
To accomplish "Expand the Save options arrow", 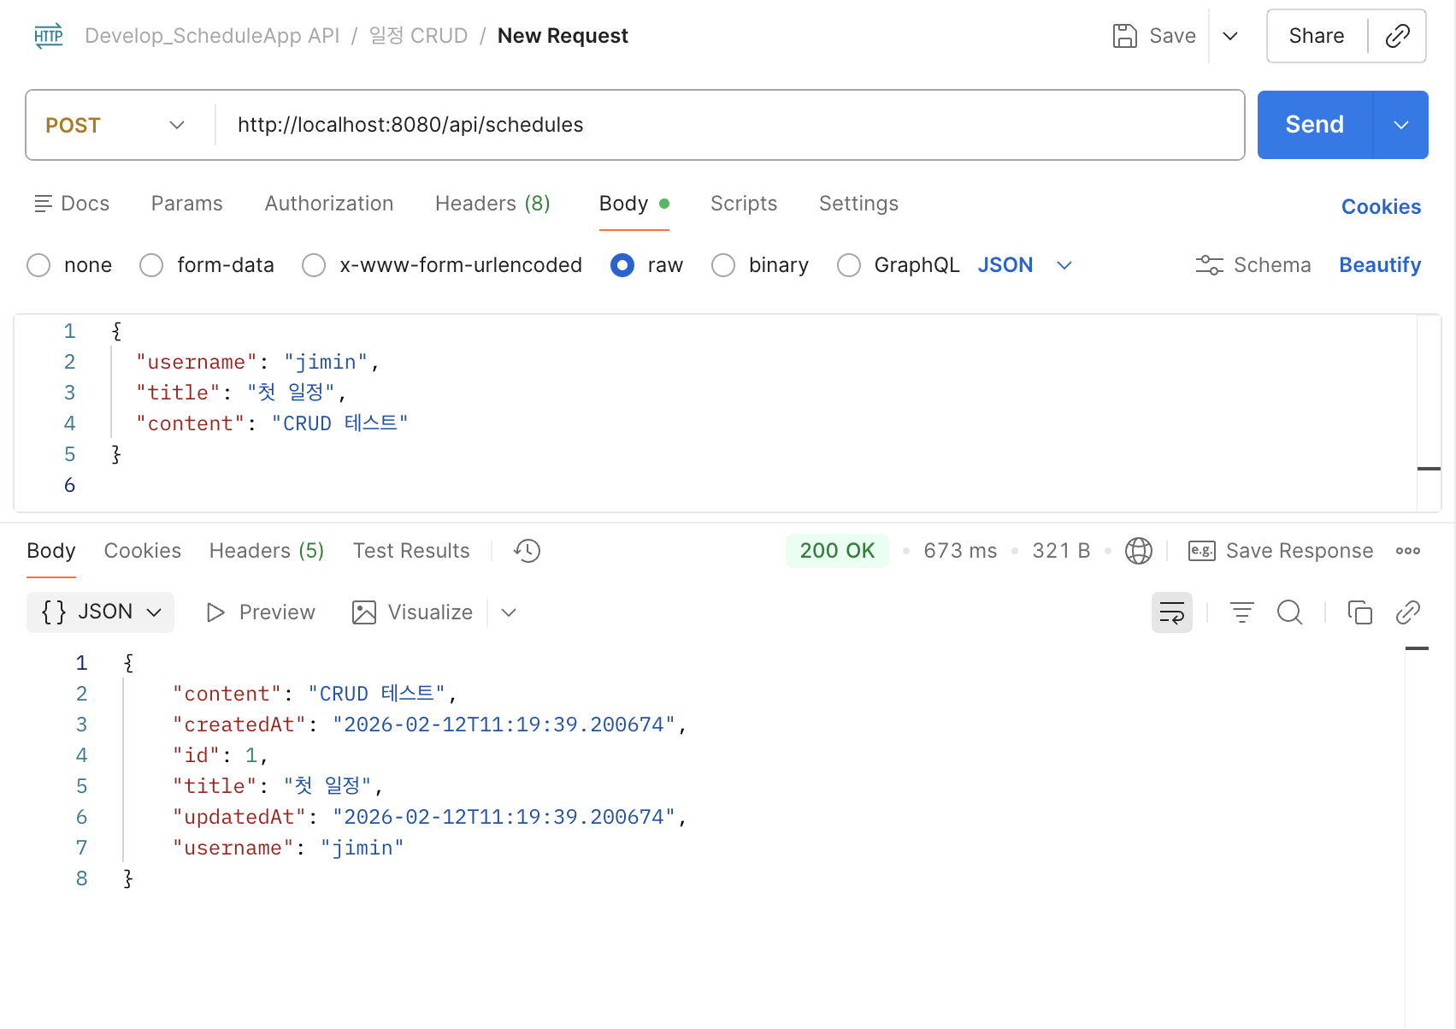I will [x=1230, y=36].
